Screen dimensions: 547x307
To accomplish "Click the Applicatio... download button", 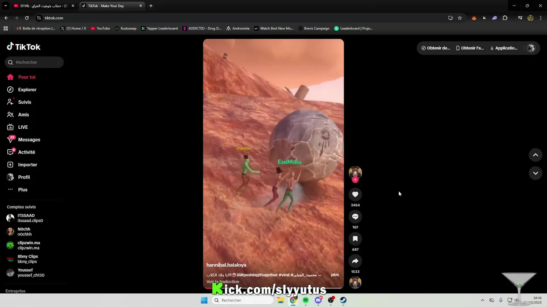I will tap(504, 48).
